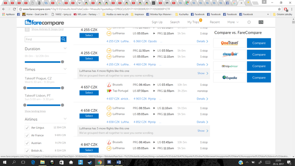Click the Windows Start button
295x166 pixels.
point(5,162)
